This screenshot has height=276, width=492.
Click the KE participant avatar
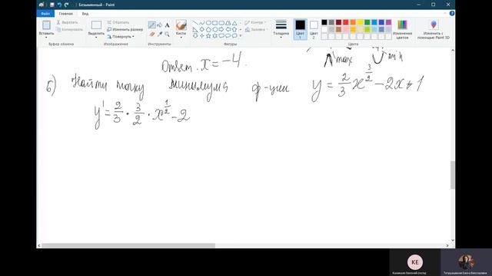pyautogui.click(x=415, y=262)
